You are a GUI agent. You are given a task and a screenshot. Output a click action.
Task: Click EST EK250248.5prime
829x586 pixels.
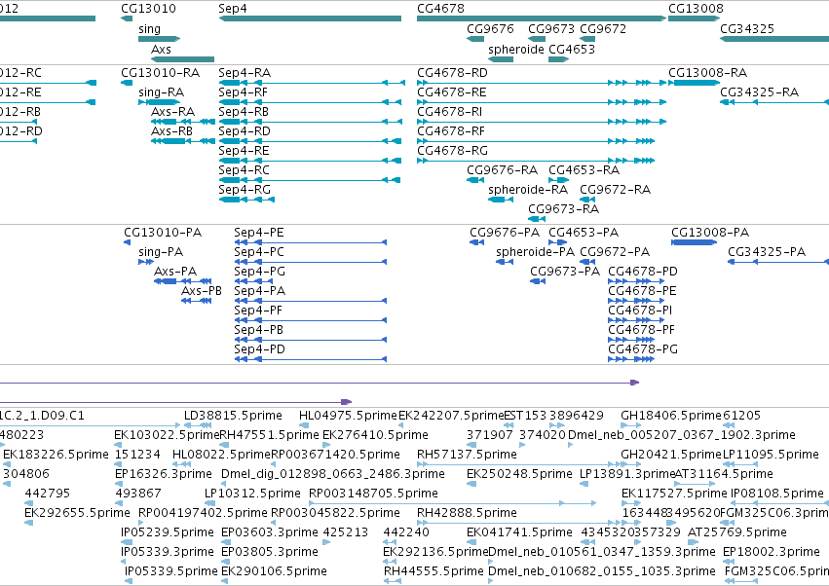(471, 484)
